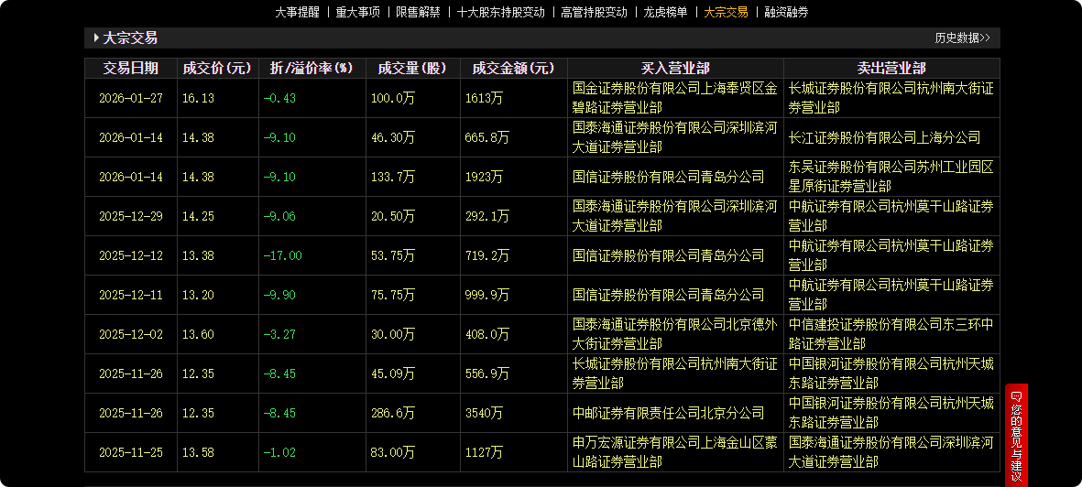The image size is (1082, 487).
Task: Click buyer 国金证券上海奉贤区金碧路证券营业部
Action: (x=675, y=98)
